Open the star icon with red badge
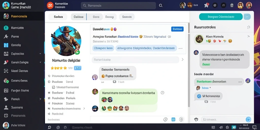 pyautogui.click(x=206, y=5)
